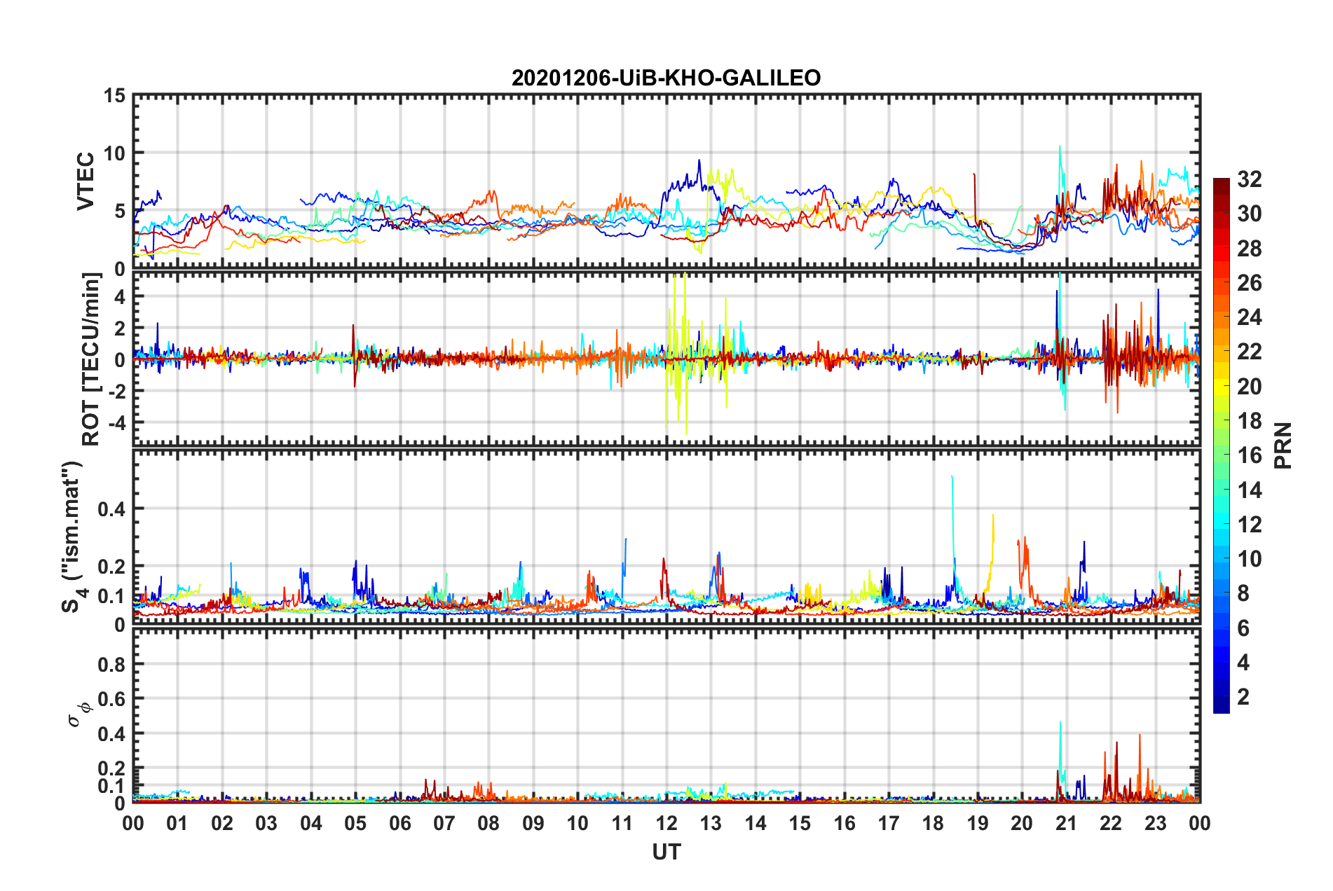Click x-axis tick label 21

[1066, 823]
